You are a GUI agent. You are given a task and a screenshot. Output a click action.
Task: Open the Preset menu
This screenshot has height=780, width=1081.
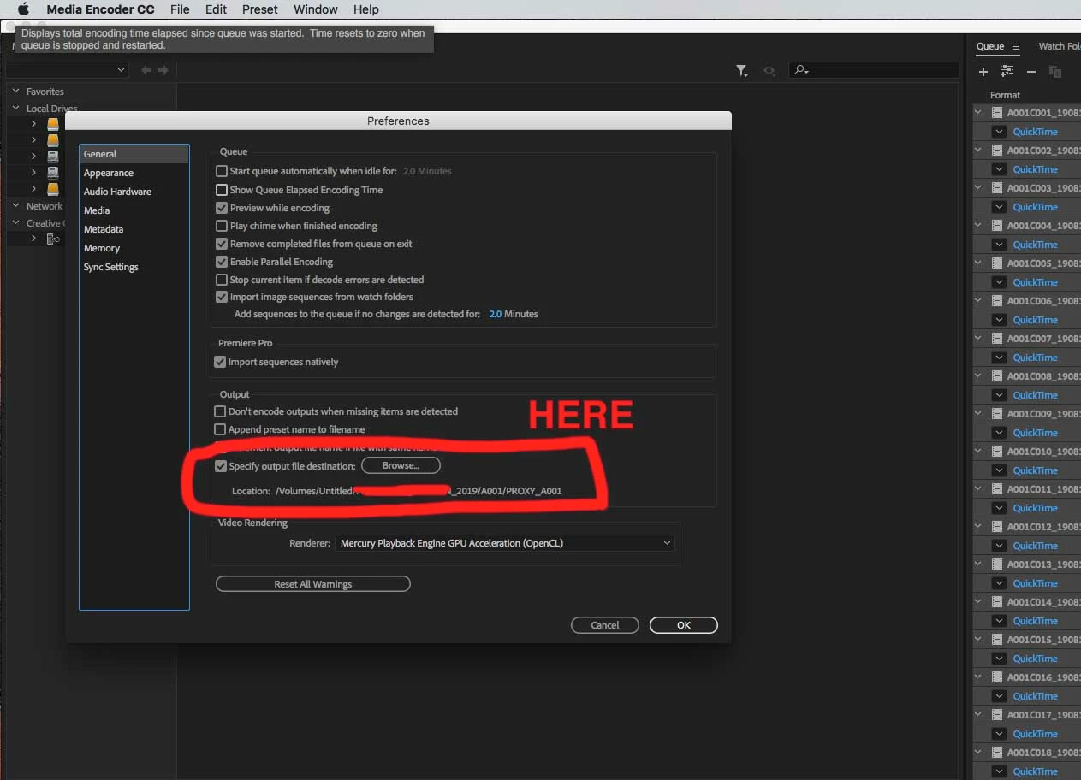[x=260, y=9]
